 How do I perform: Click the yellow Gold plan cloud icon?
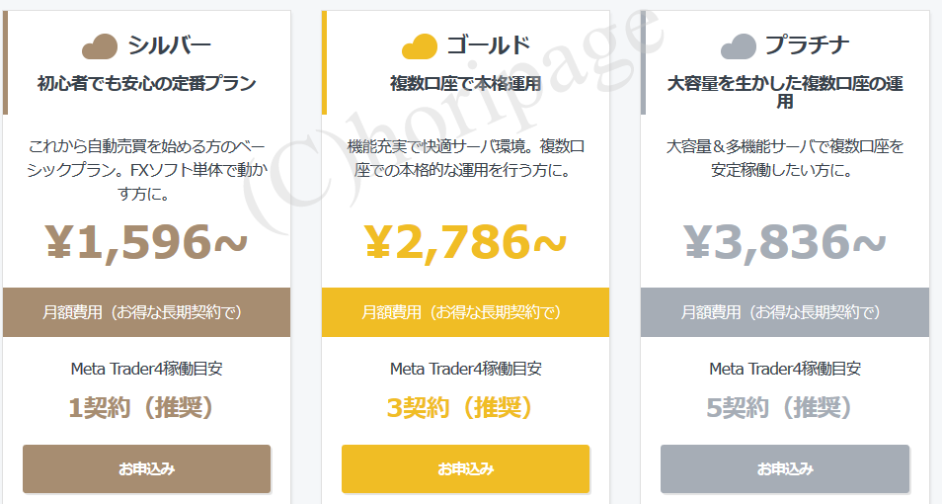point(420,46)
